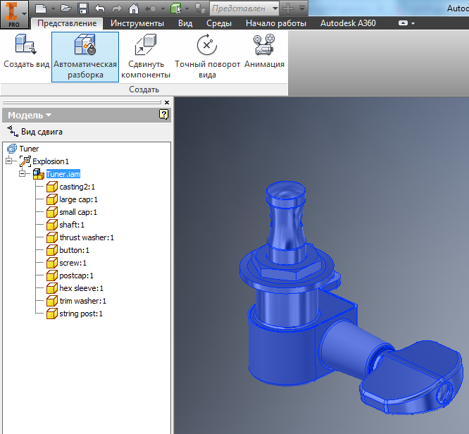Viewport: 469px width, 434px height.
Task: Open dropdown next to Return icon
Action: point(163,8)
